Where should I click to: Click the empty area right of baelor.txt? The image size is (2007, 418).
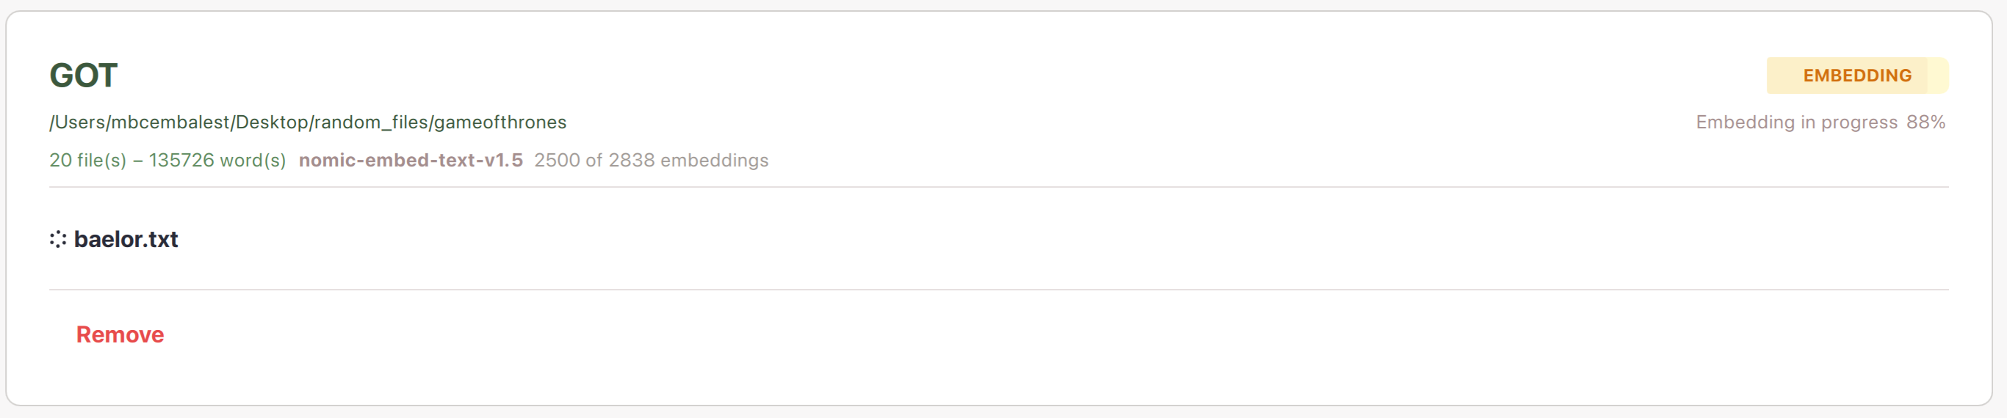click(x=1013, y=240)
